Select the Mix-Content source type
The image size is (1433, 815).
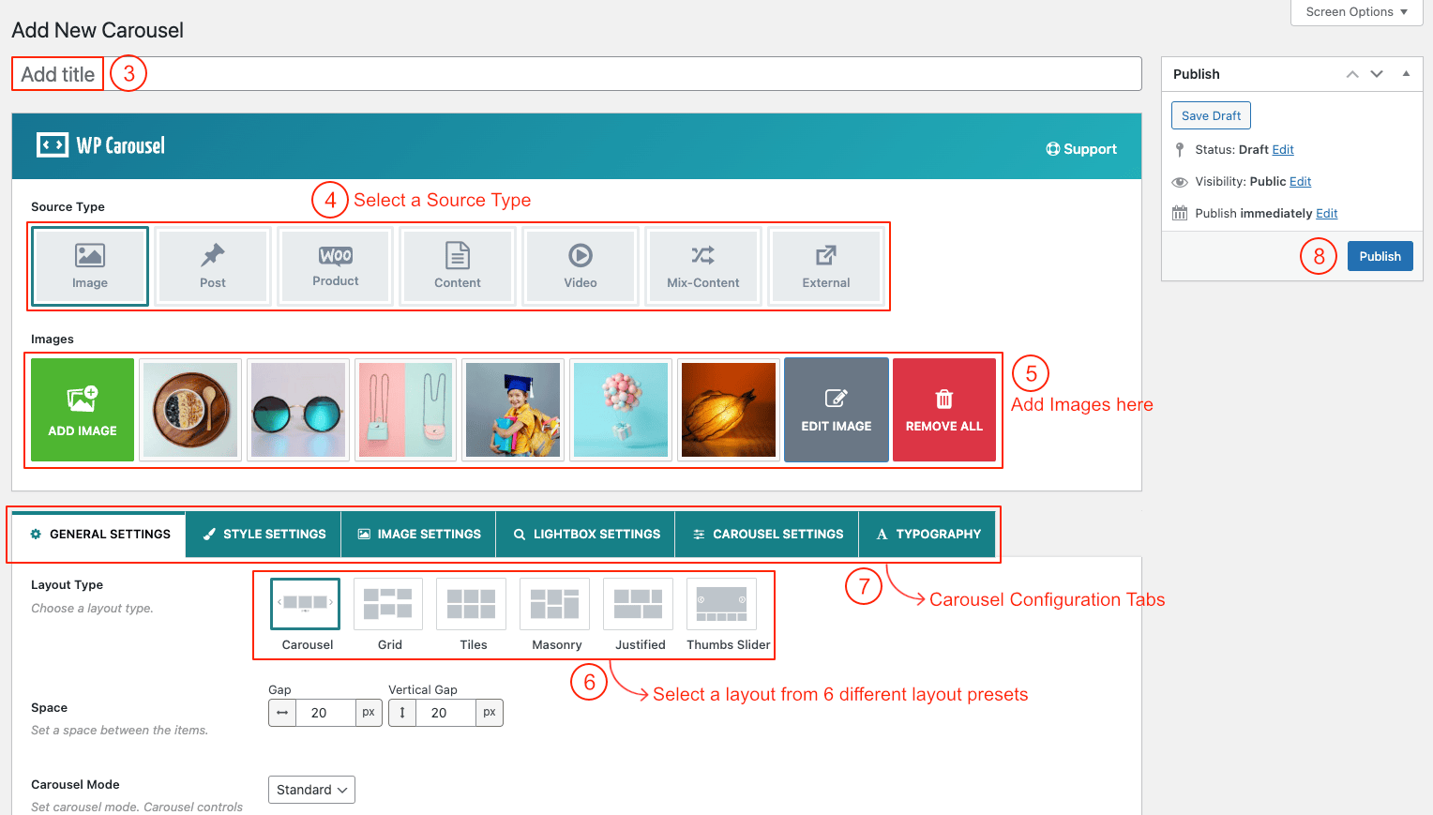click(702, 266)
